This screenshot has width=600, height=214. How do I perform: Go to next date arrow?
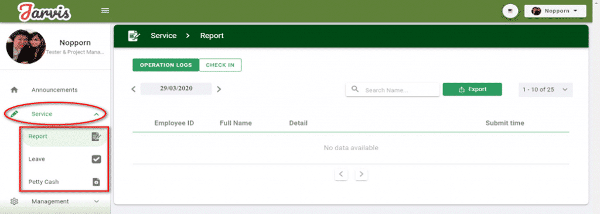[x=219, y=89]
